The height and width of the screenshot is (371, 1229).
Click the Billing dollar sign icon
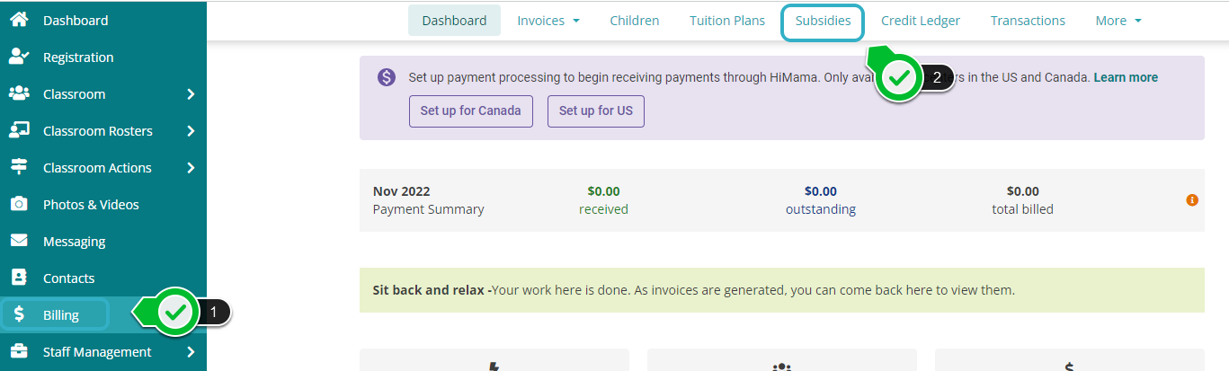(19, 314)
